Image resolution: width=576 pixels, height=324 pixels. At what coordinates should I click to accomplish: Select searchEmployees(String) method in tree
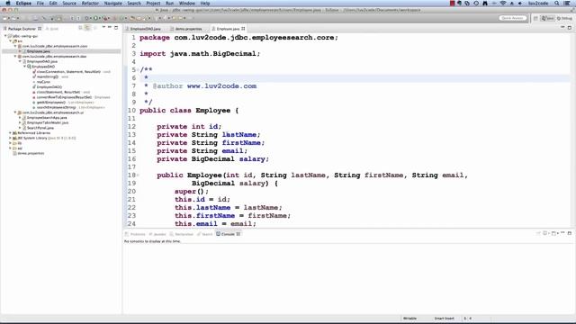coord(56,108)
